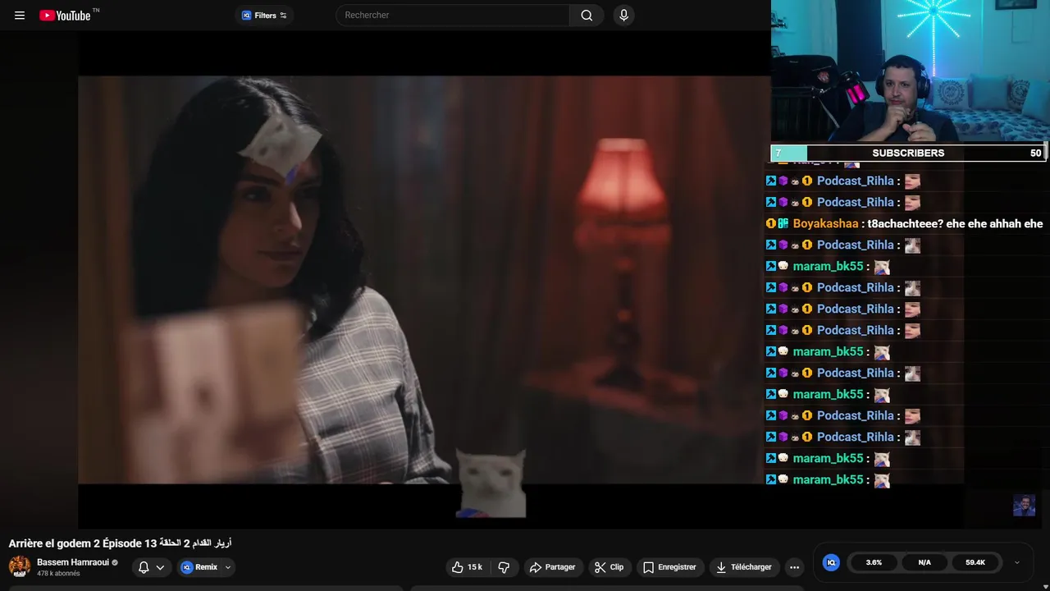The width and height of the screenshot is (1050, 591).
Task: Start voice search with the microphone
Action: (x=624, y=16)
